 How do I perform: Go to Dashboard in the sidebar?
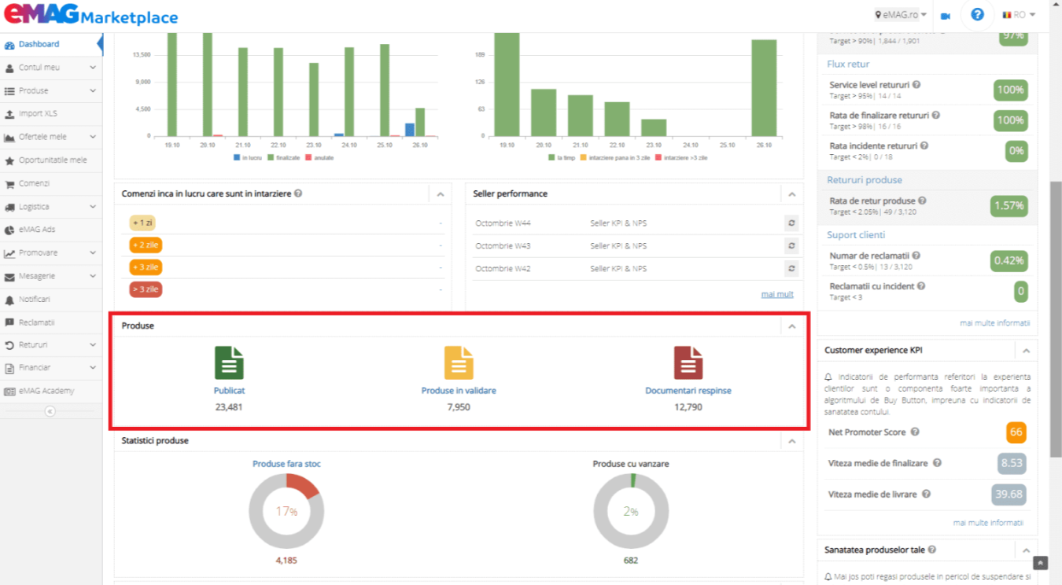(x=51, y=45)
